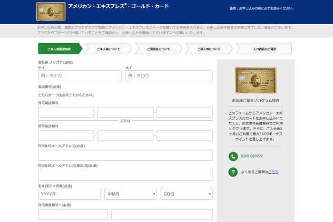Click third home phone number box

(x=185, y=112)
